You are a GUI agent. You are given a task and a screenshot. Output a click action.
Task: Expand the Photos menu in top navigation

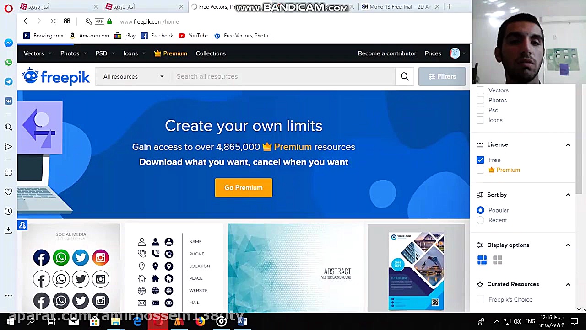coord(73,53)
